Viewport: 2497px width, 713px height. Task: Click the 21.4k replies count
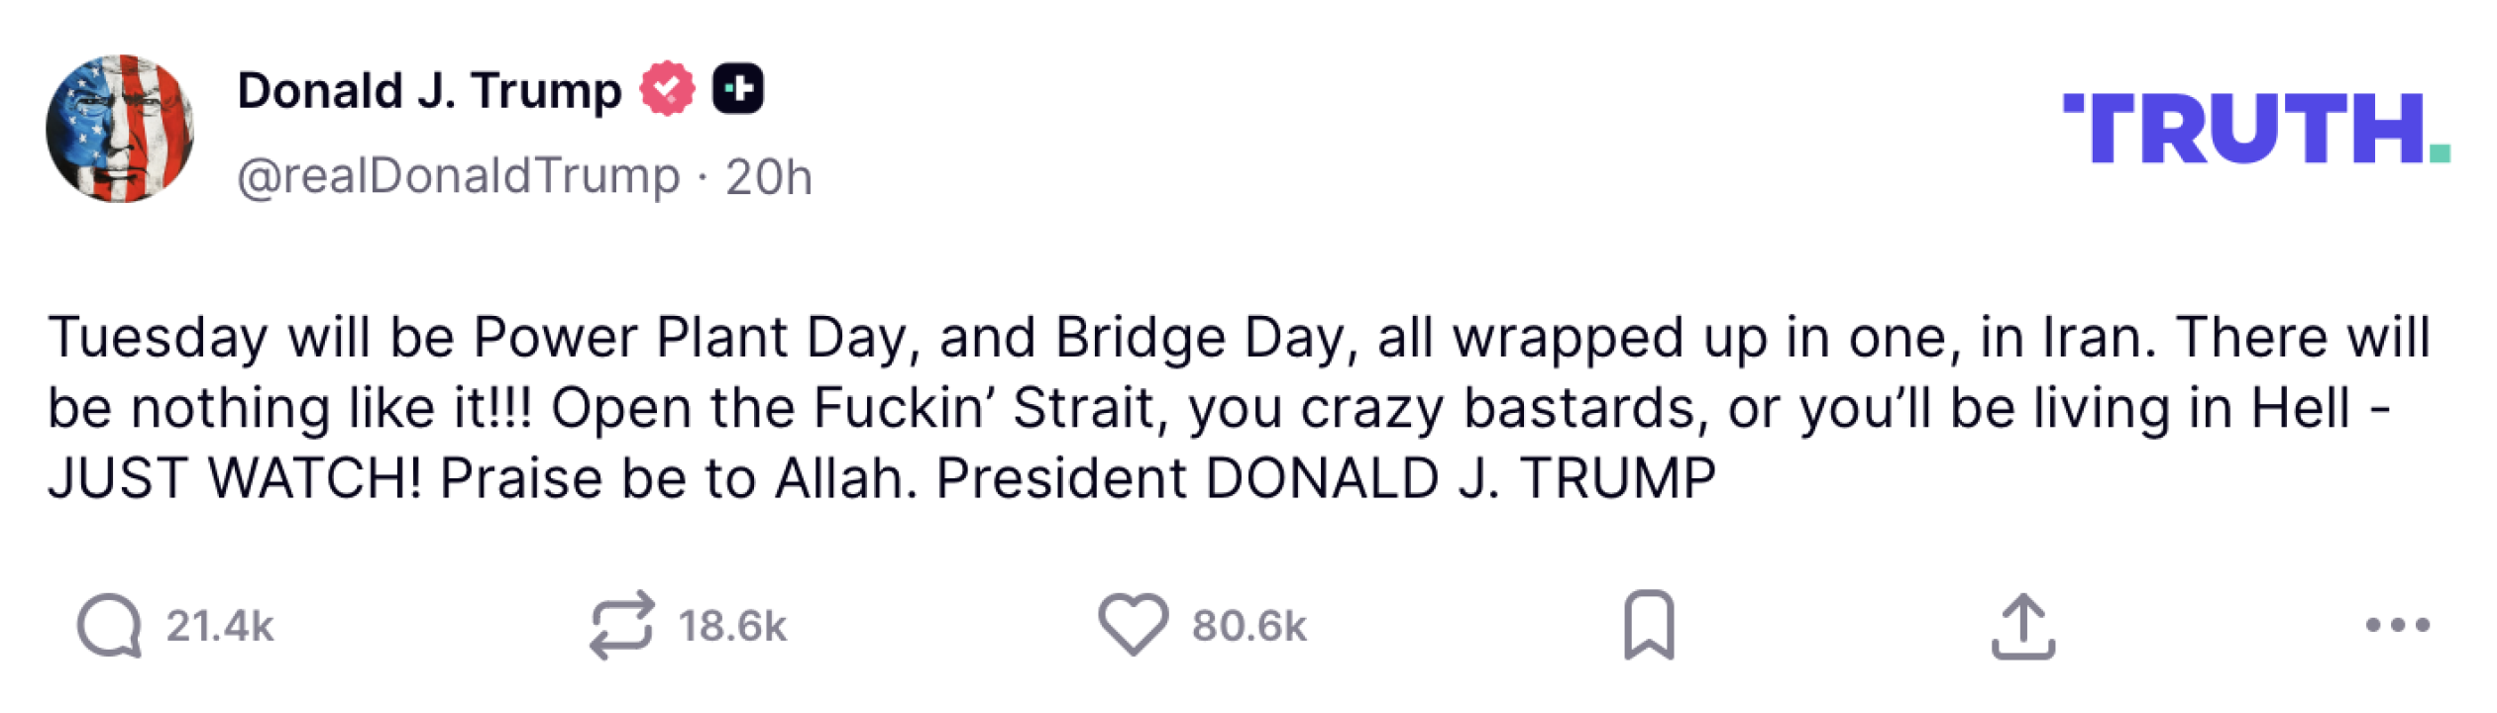click(219, 626)
